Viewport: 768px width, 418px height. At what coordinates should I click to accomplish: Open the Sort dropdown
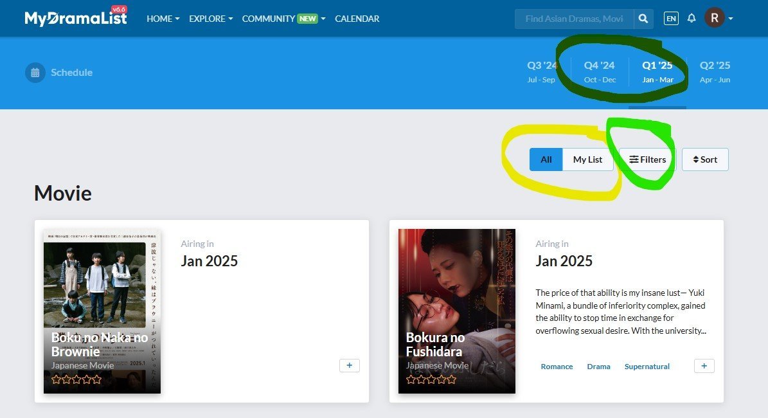coord(704,159)
